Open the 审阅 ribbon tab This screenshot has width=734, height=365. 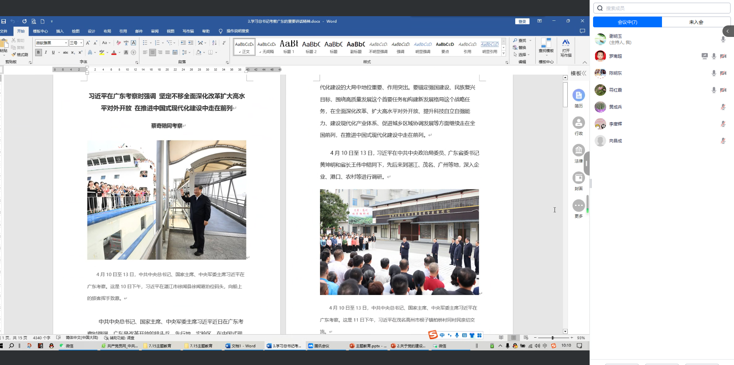coord(155,31)
